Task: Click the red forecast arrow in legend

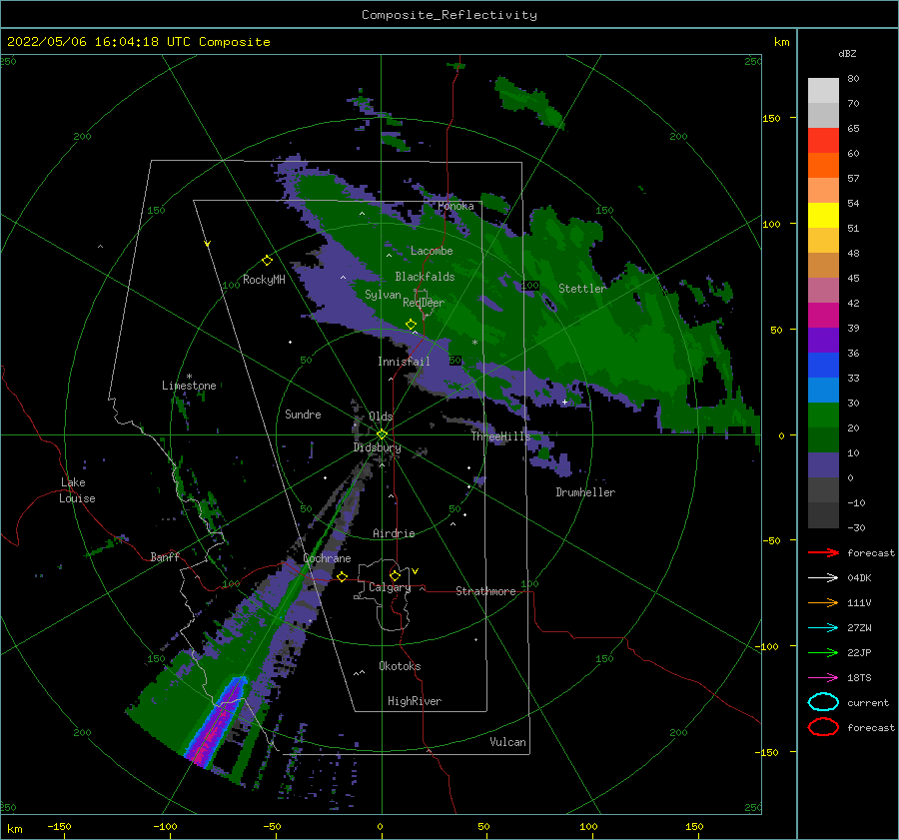Action: pos(823,552)
